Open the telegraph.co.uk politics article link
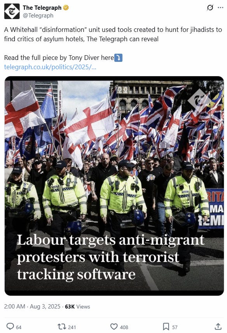227x333 pixels. [x=50, y=67]
